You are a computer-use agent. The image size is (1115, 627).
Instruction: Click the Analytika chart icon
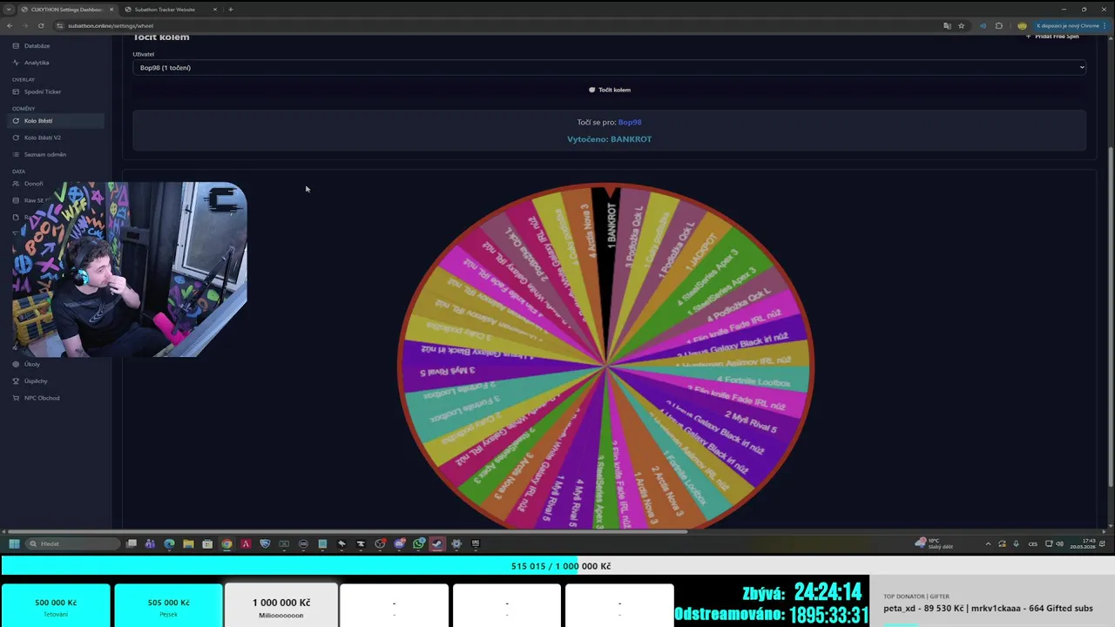16,63
